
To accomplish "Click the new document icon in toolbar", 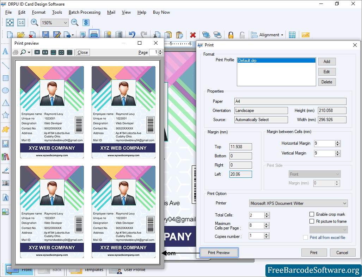I will (10, 35).
